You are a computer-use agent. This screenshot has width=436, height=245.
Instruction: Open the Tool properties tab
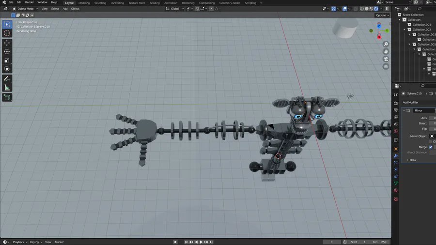click(396, 94)
